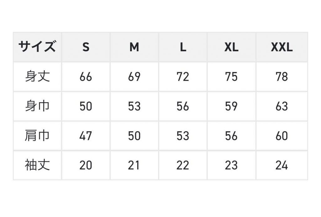This screenshot has height=217, width=321.
Task: Click the 袖丈 row label
Action: pos(37,165)
